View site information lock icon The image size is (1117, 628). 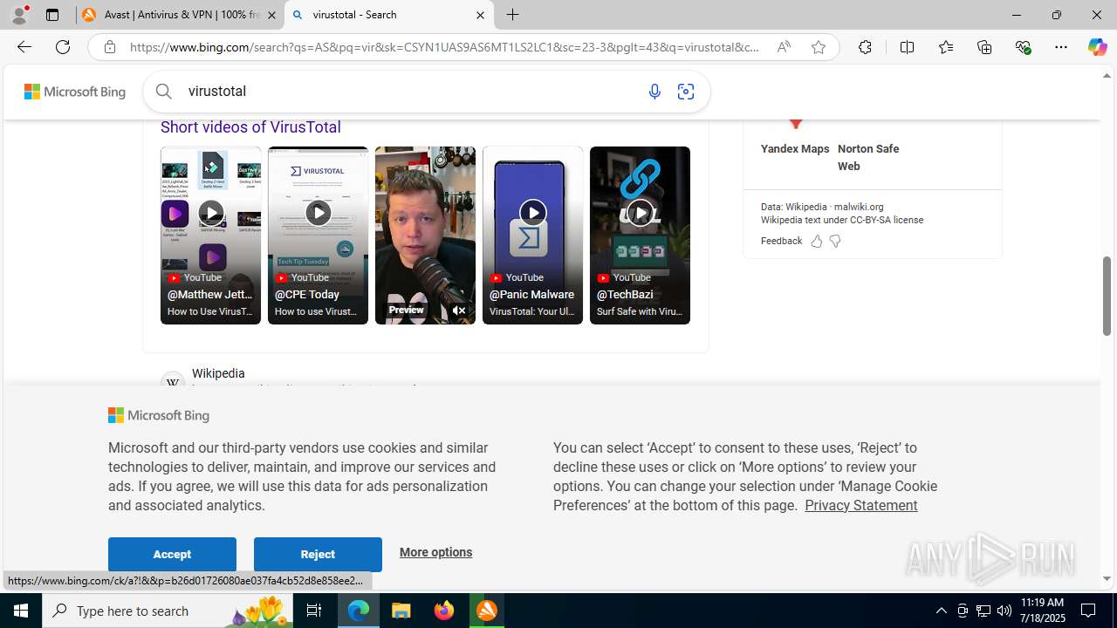click(109, 47)
